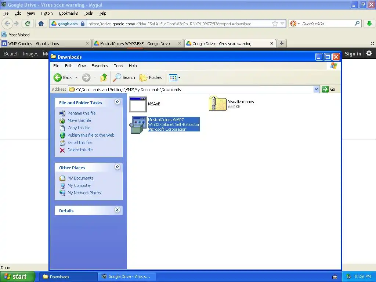Collapse the File and Folder Tasks panel
Viewport: 376px width, 282px height.
[x=117, y=102]
